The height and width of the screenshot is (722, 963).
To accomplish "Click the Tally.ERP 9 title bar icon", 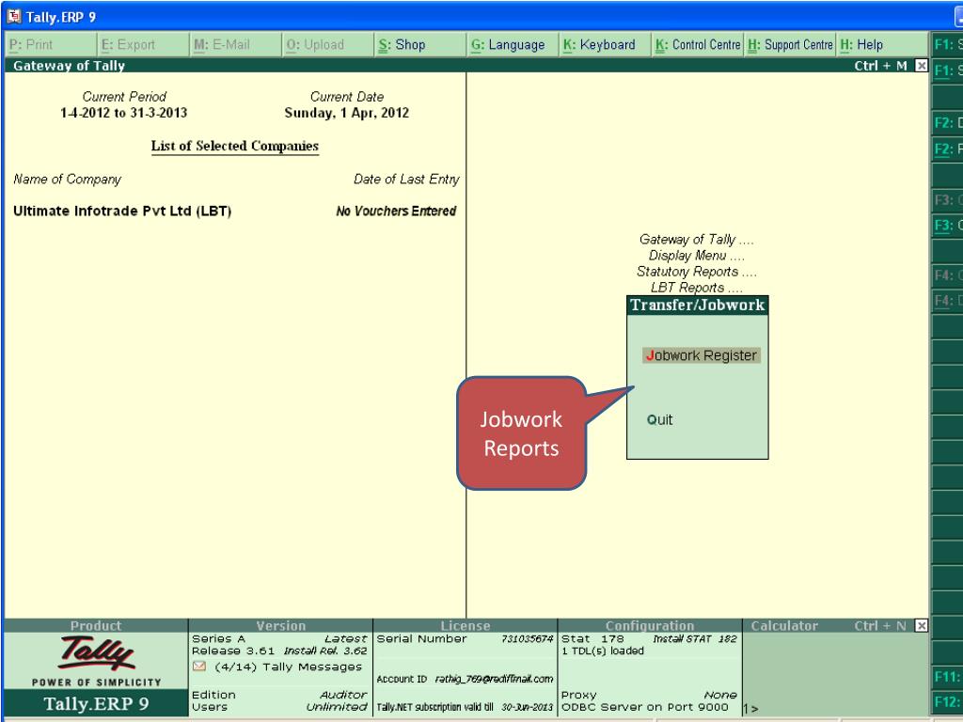I will pos(13,17).
